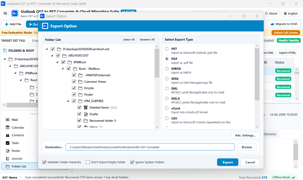The image size is (303, 180).
Task: Click Offline Mode status indicator
Action: coord(283,177)
